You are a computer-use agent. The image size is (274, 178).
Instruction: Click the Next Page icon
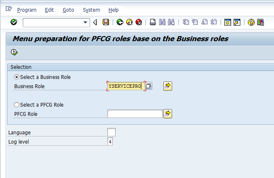tap(204, 22)
